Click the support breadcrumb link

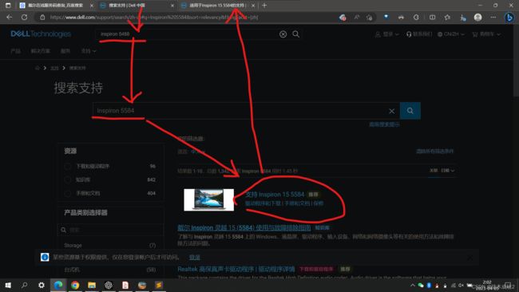54,68
